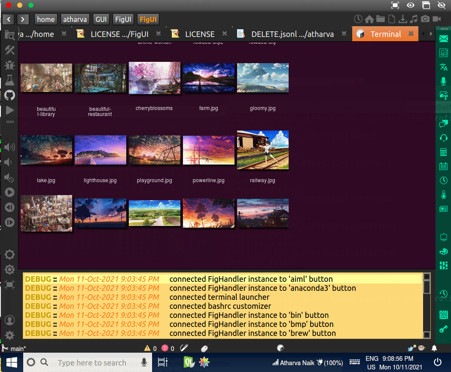This screenshot has width=451, height=372.
Task: Click the fullscreen capture icon in title bar
Action: click(x=395, y=5)
